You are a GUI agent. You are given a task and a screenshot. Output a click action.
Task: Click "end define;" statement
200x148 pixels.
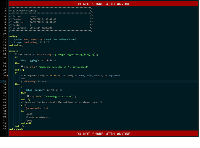pos(16,45)
